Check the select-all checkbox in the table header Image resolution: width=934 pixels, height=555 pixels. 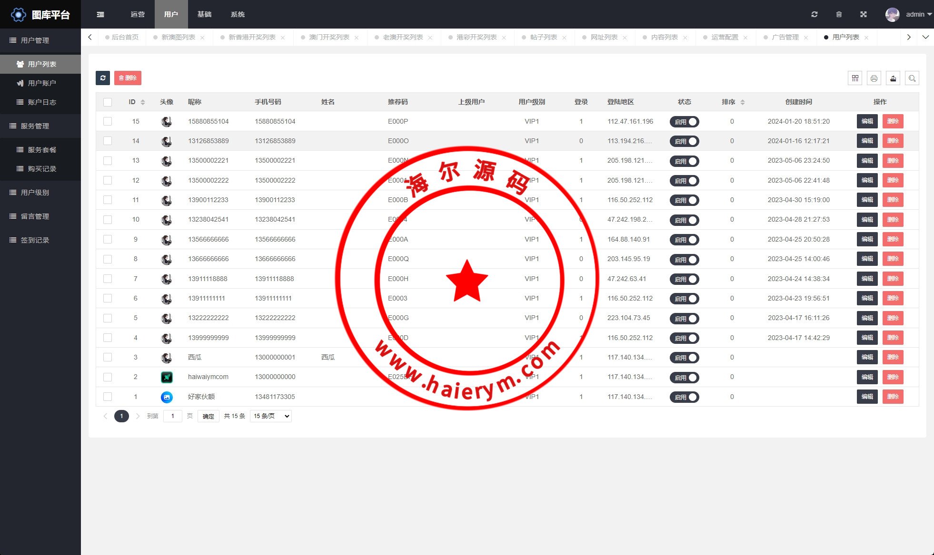point(108,102)
